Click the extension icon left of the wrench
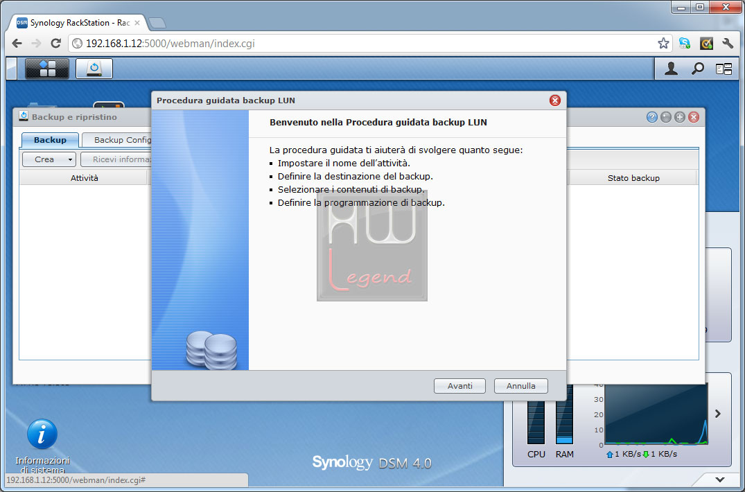Viewport: 745px width, 492px height. [x=706, y=43]
